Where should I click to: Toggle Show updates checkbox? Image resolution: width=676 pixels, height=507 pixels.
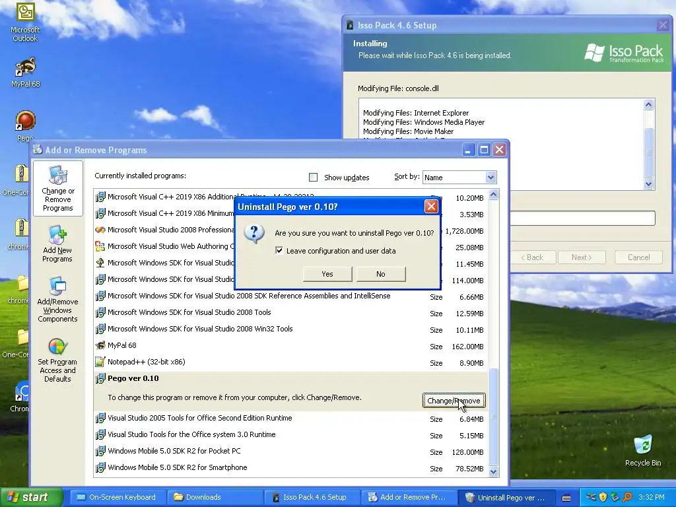(314, 177)
